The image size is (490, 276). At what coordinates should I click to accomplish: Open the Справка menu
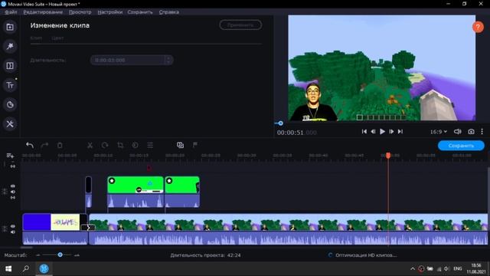point(168,12)
